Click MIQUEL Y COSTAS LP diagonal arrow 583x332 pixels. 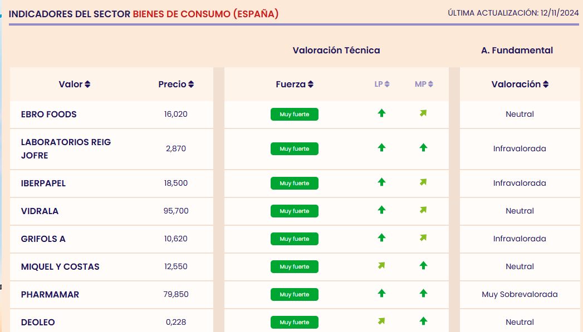point(381,266)
